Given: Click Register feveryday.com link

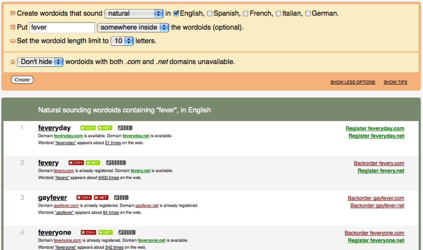Looking at the screenshot, I should 375,128.
